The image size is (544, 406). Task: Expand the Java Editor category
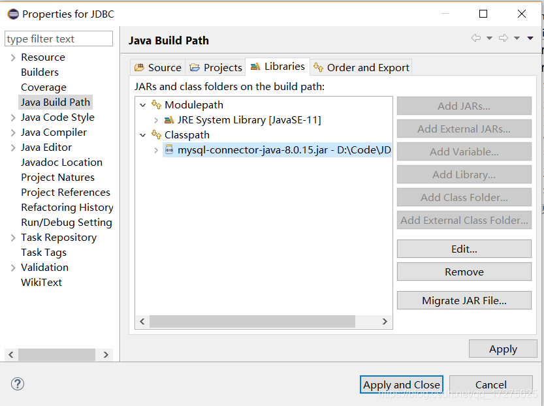pyautogui.click(x=13, y=148)
